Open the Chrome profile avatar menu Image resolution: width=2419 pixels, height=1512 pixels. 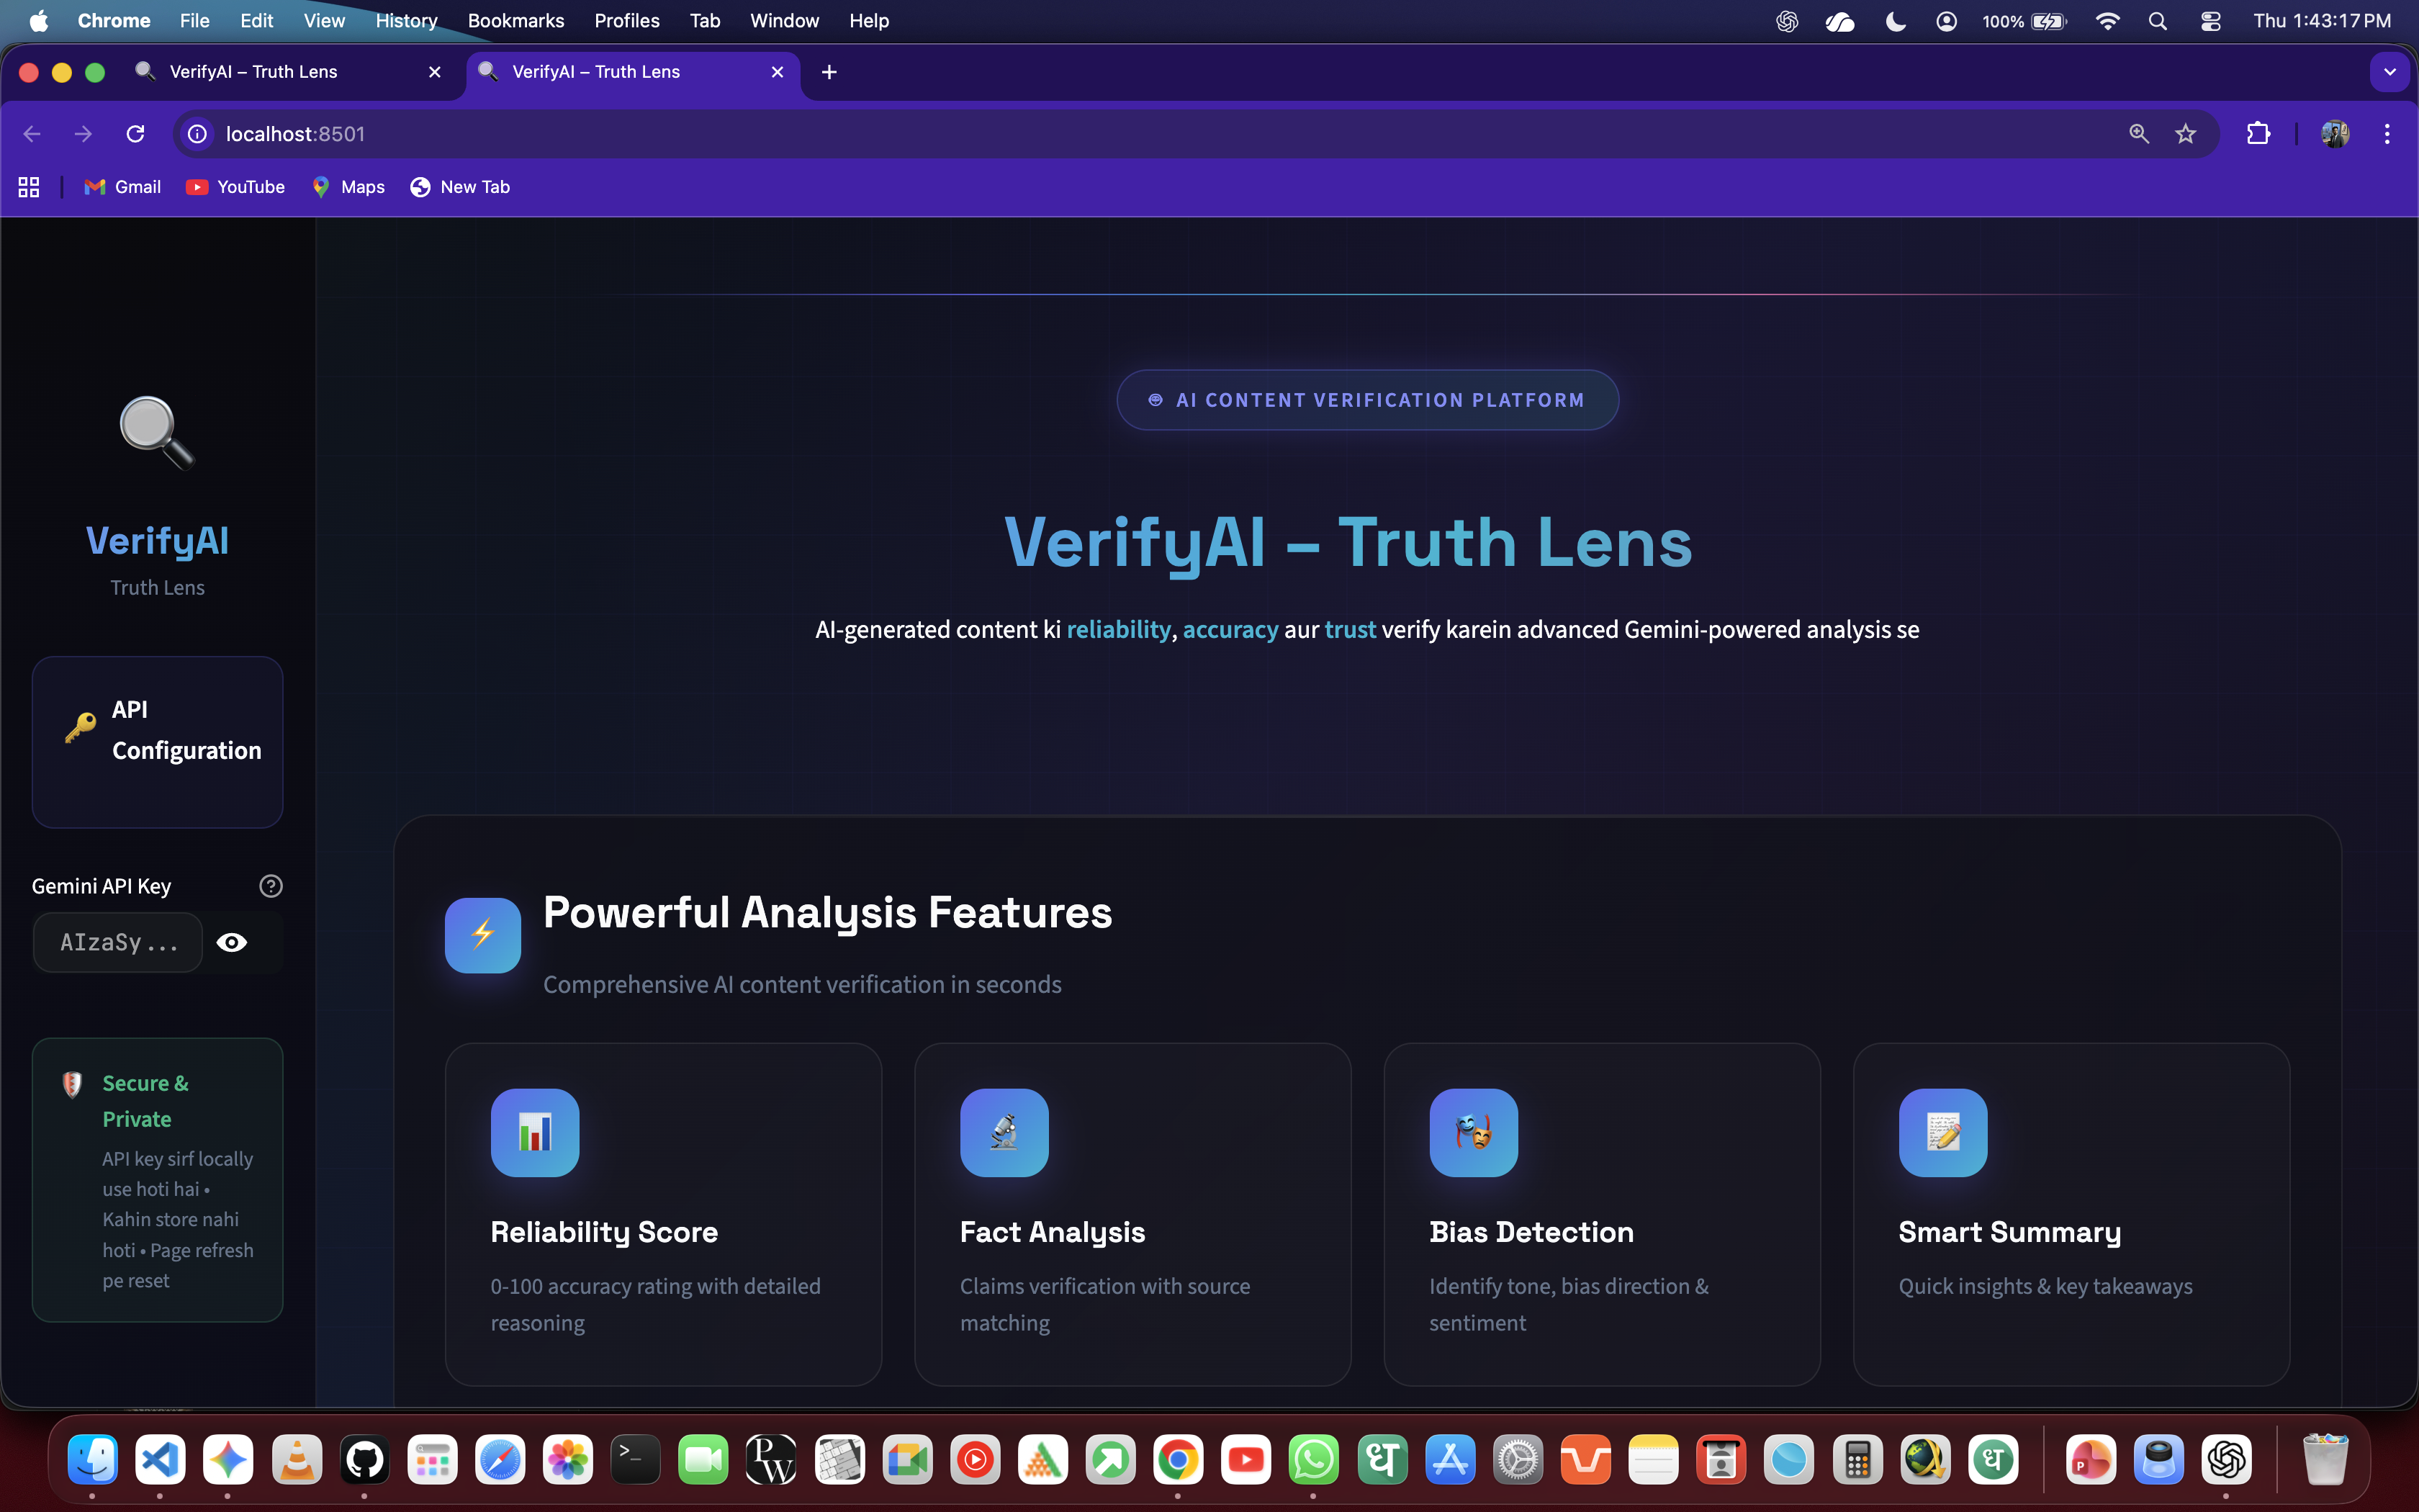[x=2335, y=134]
